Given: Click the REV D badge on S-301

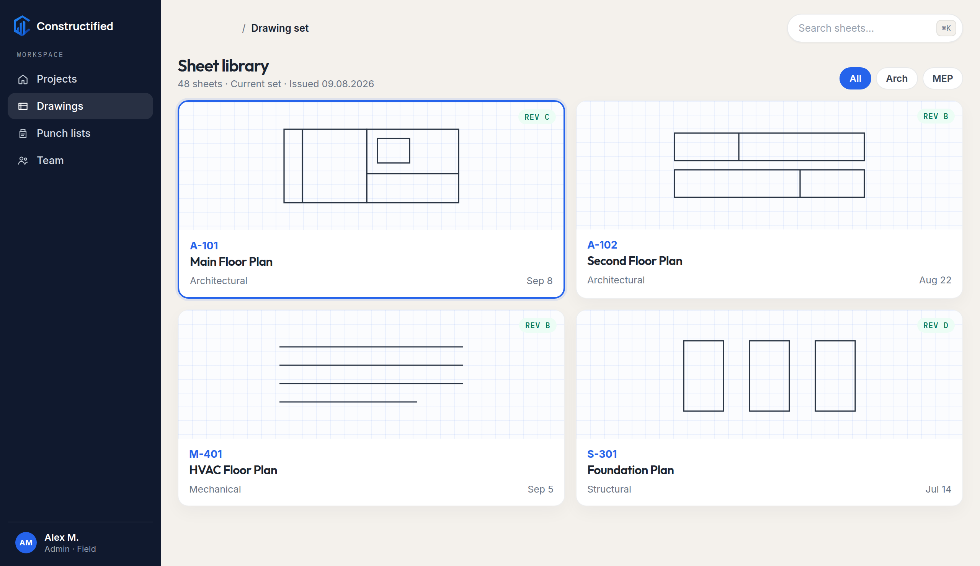Looking at the screenshot, I should tap(936, 325).
